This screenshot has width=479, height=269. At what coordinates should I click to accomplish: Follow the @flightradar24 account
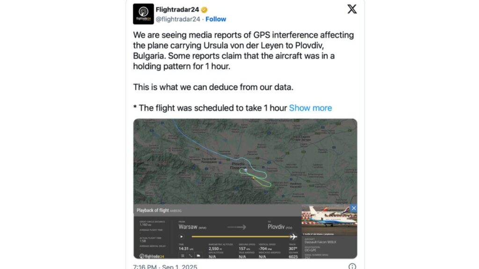[x=216, y=19]
